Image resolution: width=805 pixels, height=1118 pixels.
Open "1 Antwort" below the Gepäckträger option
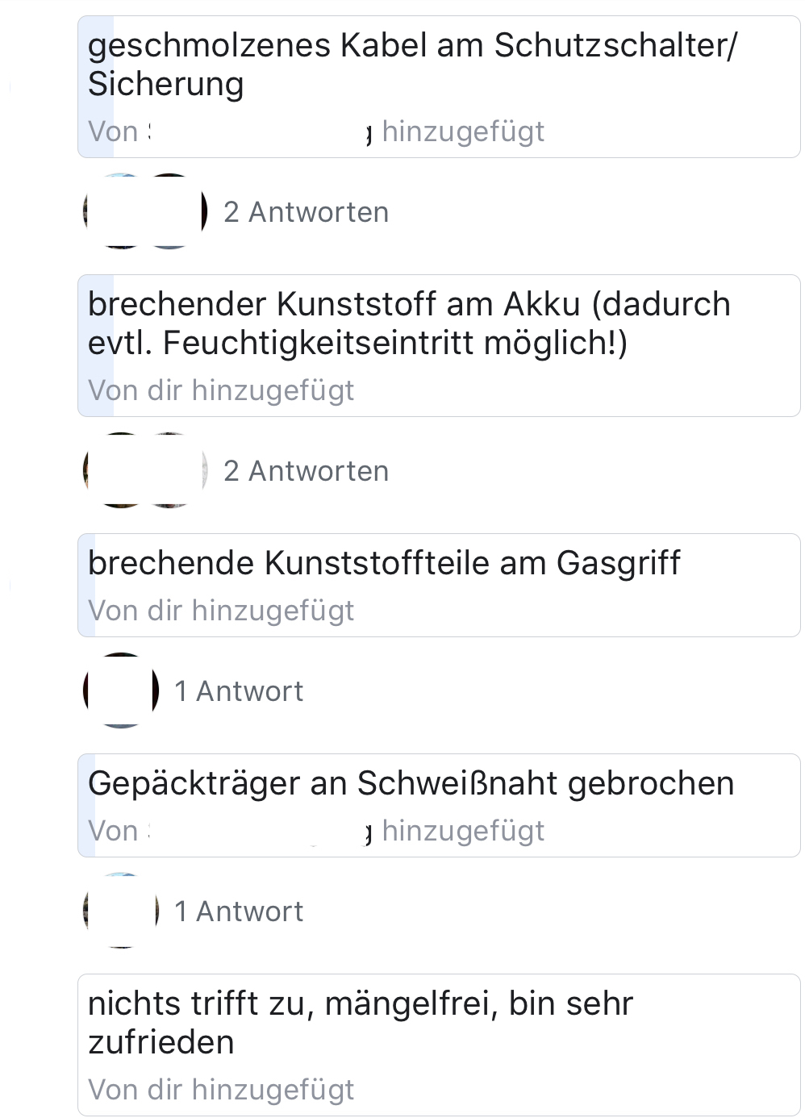[x=239, y=912]
